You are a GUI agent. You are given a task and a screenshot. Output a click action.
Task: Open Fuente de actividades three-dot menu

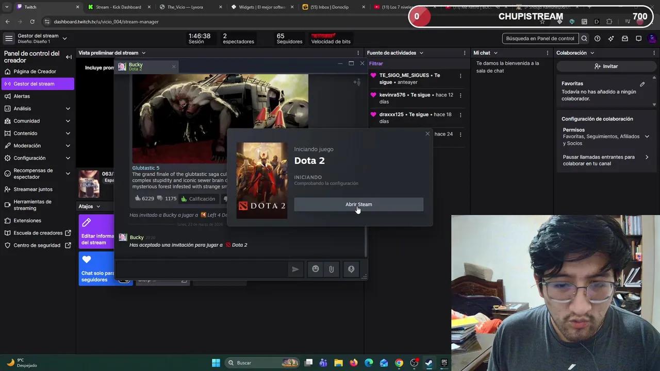(465, 53)
